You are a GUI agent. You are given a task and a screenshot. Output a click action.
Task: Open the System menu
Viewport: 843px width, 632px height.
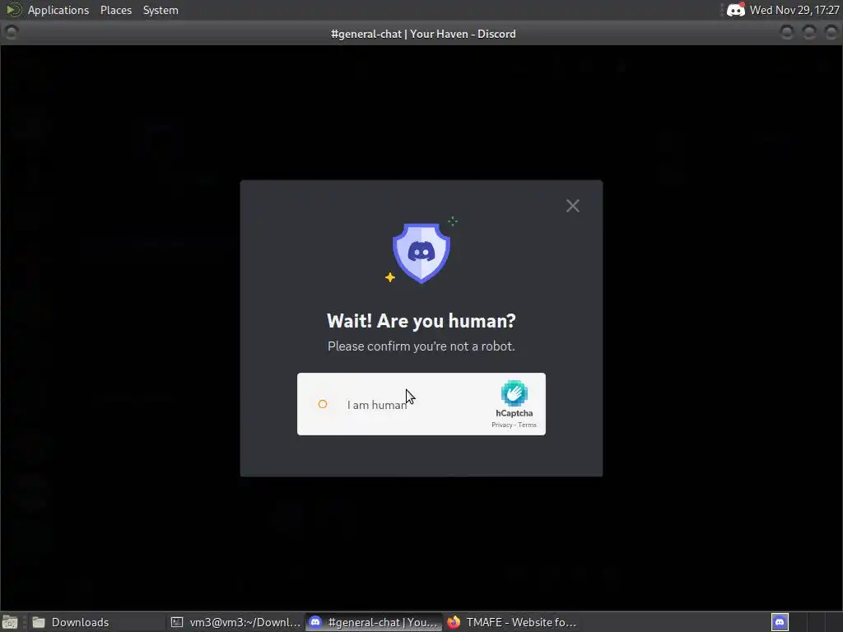tap(161, 10)
